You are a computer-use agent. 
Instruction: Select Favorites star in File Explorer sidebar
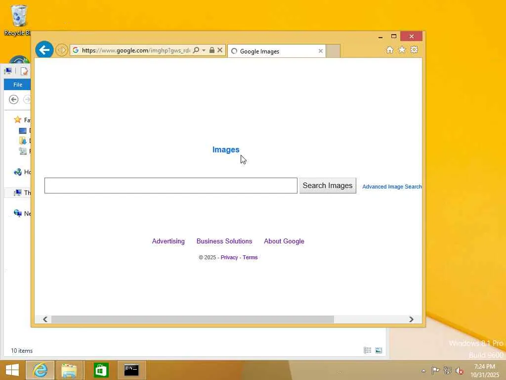(17, 120)
